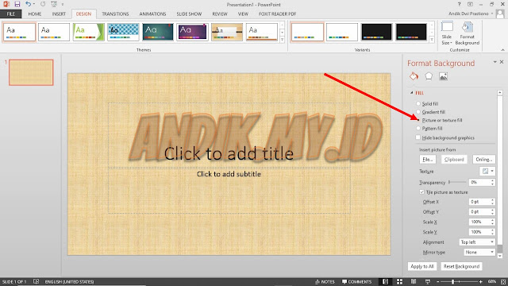This screenshot has height=286, width=508.
Task: Open the Texture dropdown picker
Action: click(487, 171)
